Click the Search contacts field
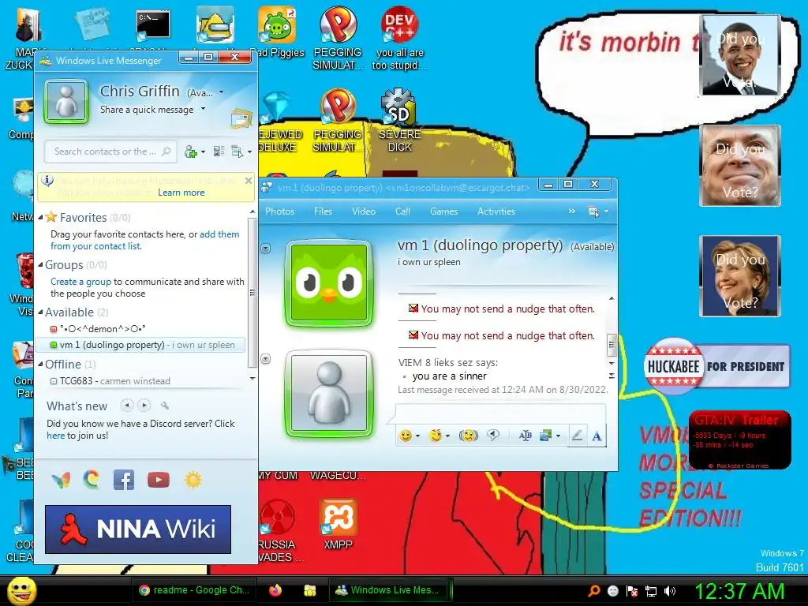The width and height of the screenshot is (808, 606). [x=110, y=151]
